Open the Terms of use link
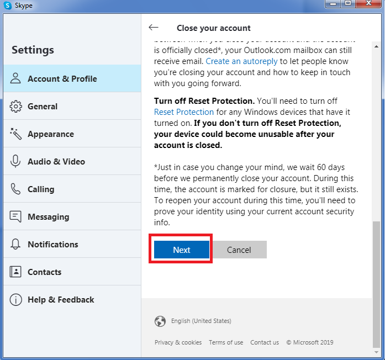385x360 pixels. coord(226,342)
